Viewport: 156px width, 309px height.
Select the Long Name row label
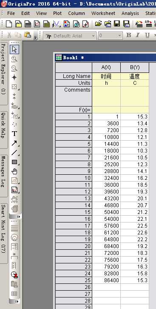74,76
